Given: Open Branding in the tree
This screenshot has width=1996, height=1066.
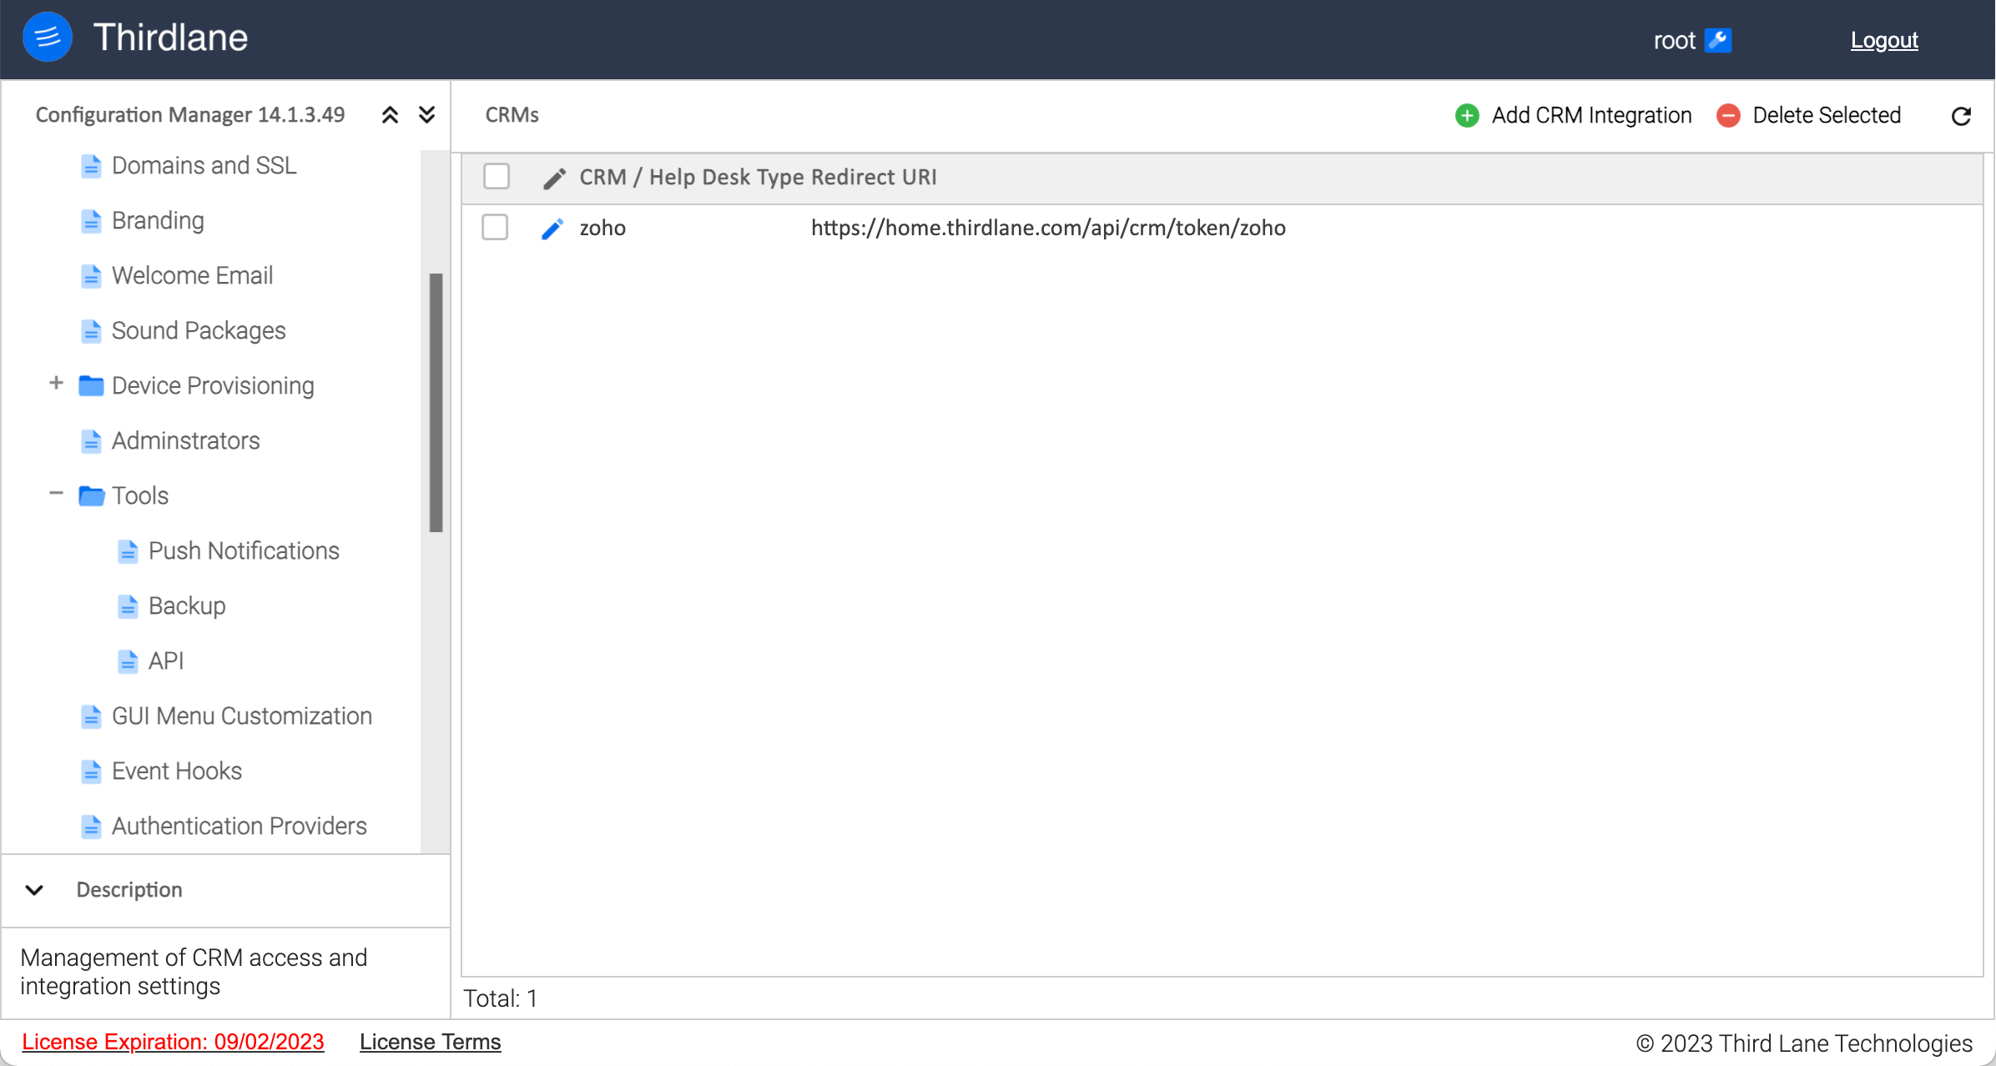Looking at the screenshot, I should (x=158, y=220).
